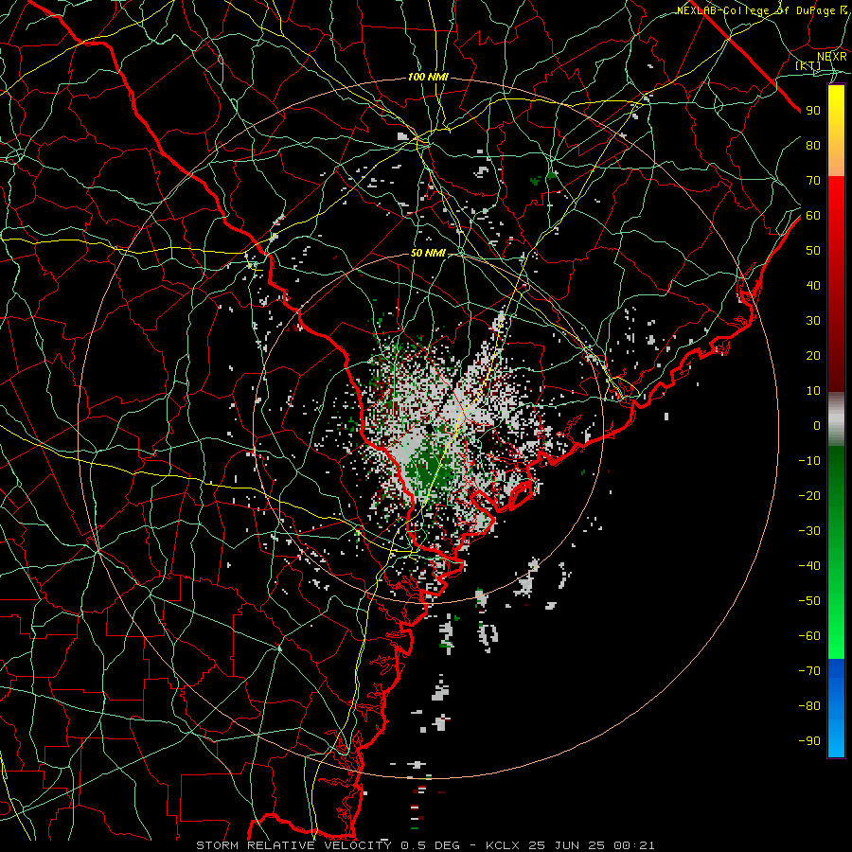Select the 50 knot scale label

pos(813,251)
